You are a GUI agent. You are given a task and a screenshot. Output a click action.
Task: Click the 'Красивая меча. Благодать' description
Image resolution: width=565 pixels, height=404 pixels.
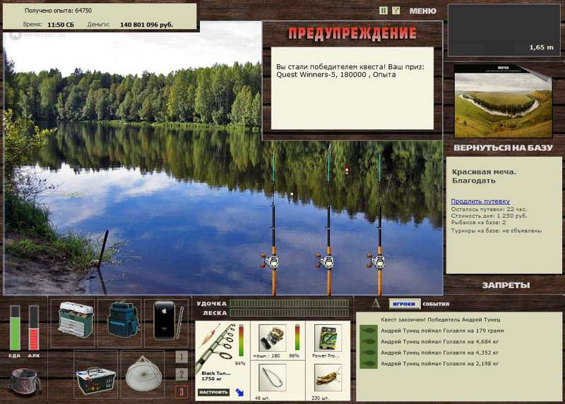click(x=484, y=176)
